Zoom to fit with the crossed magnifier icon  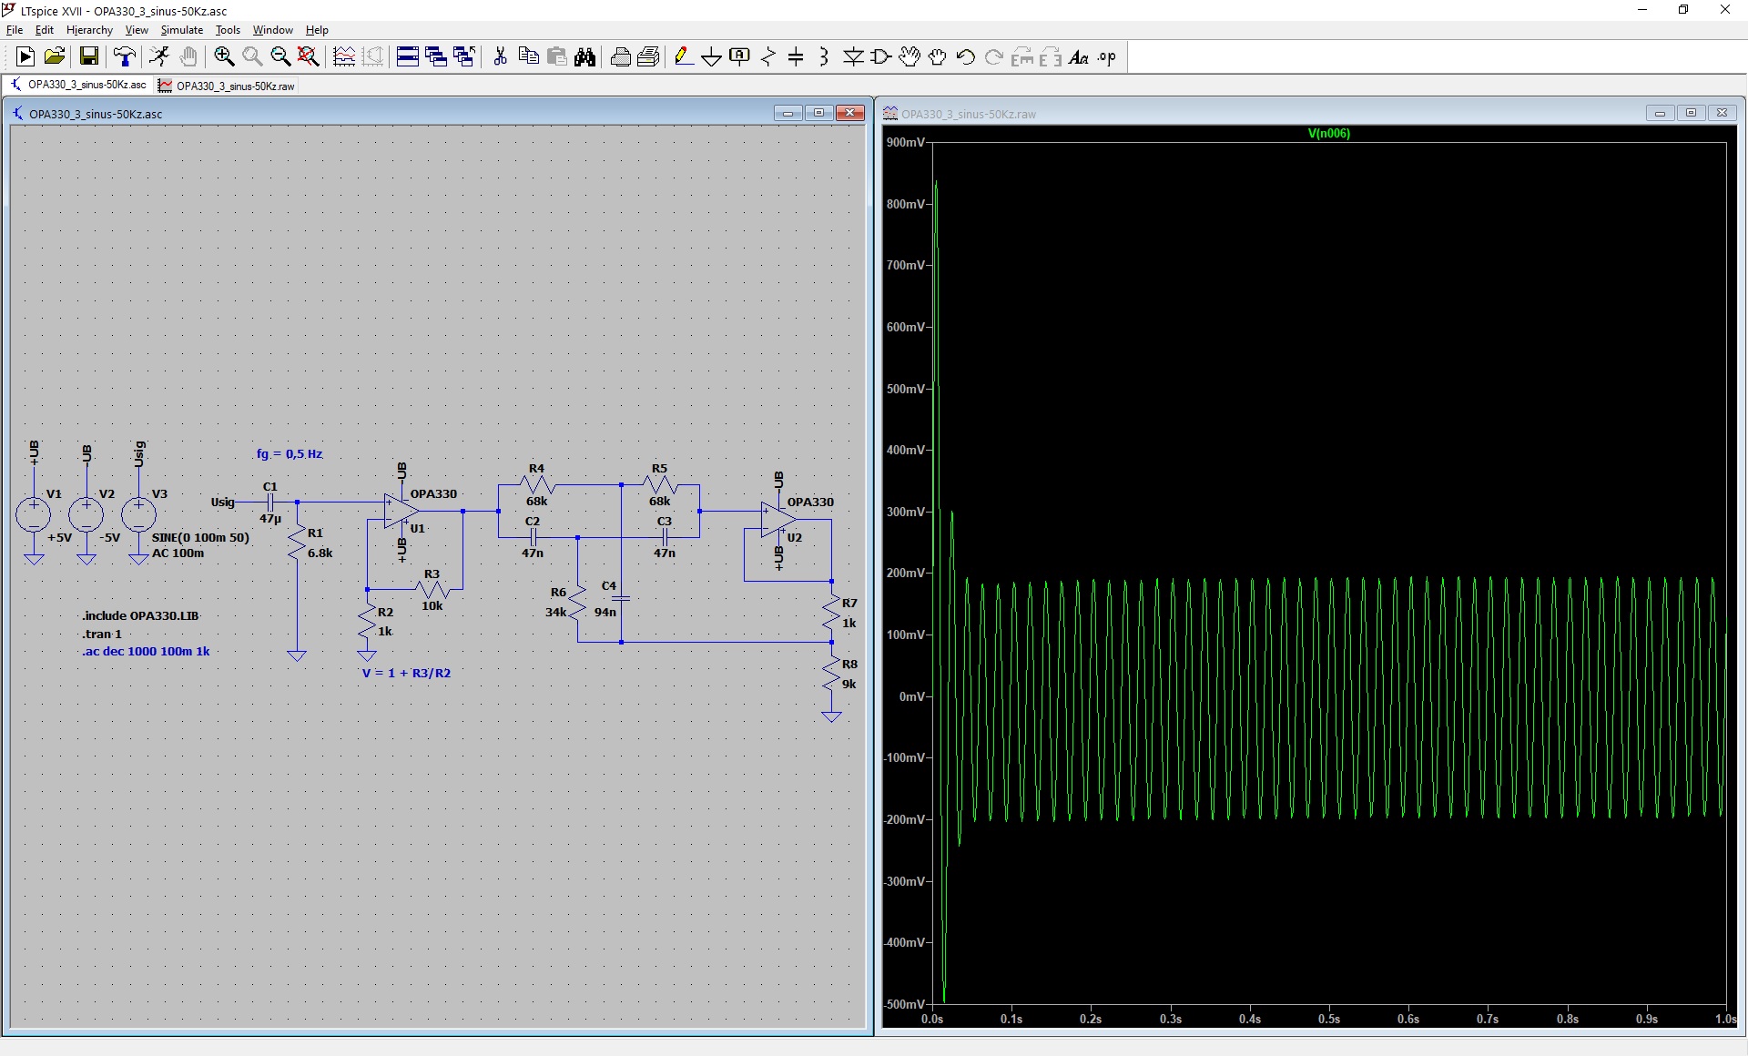[x=309, y=56]
